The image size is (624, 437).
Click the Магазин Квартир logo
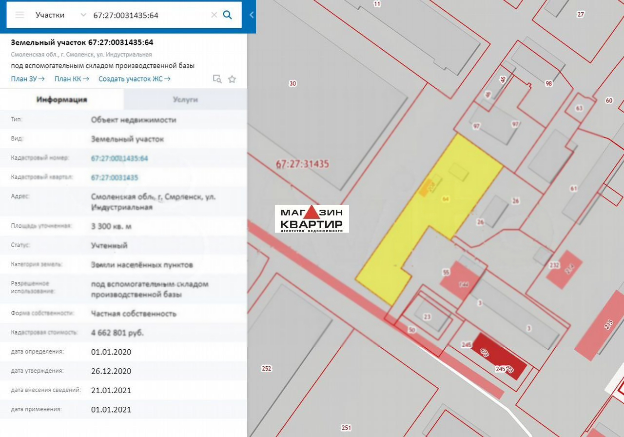pyautogui.click(x=312, y=218)
